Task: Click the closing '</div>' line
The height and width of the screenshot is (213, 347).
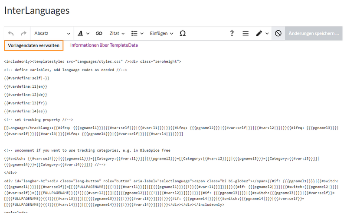Action: [x=10, y=173]
